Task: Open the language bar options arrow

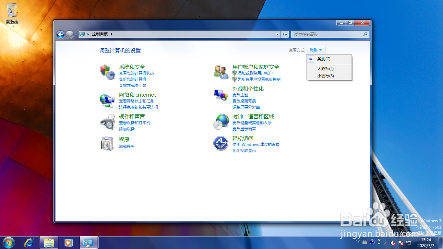Action: (x=379, y=244)
